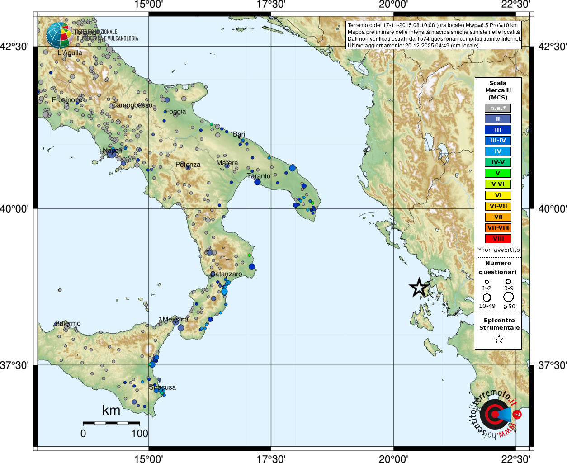Click the V-VI legend swatch
Viewport: 567px width, 463px height.
pos(498,184)
